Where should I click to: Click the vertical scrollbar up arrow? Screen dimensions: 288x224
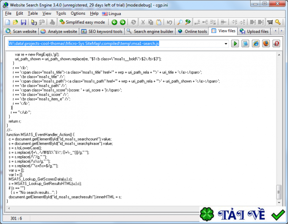point(279,55)
